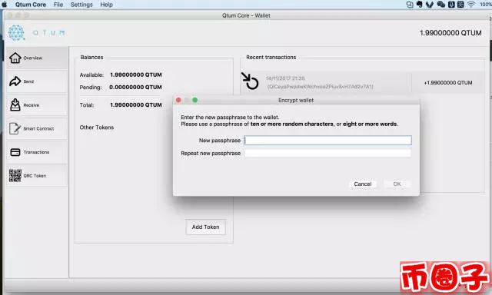Select the Transactions tab label

point(36,152)
